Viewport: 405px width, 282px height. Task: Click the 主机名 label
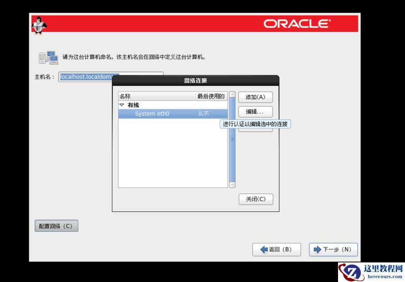coord(45,77)
